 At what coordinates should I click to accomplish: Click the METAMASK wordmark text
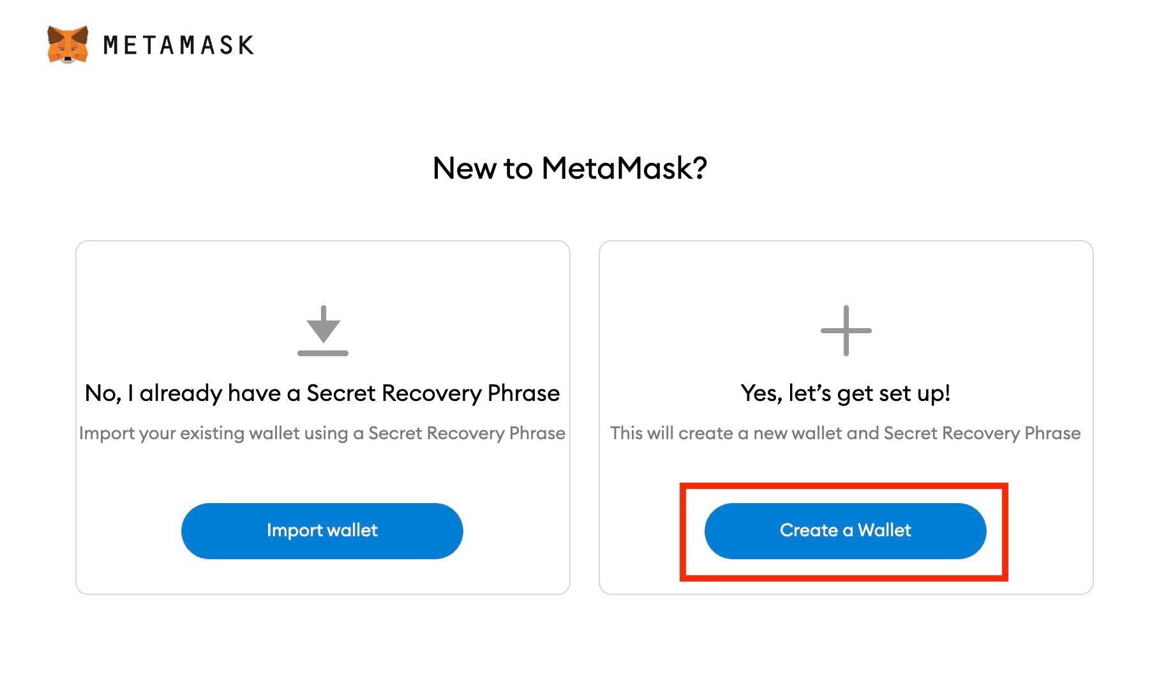179,45
